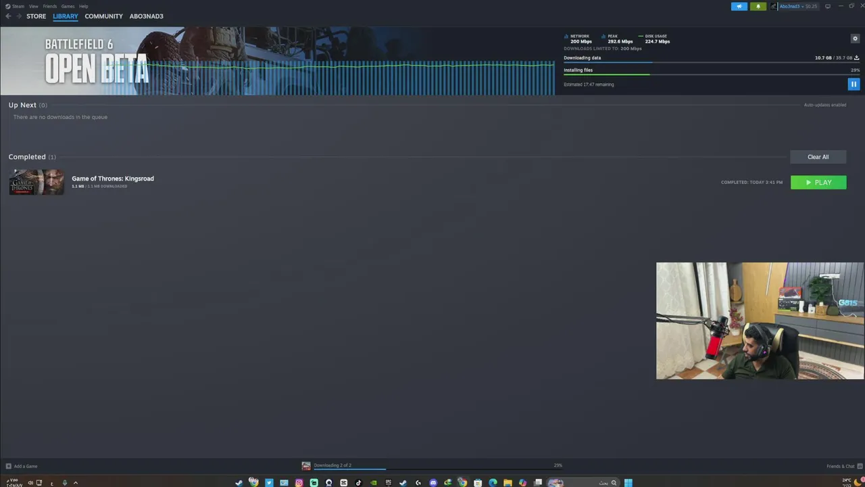Open the weather widget showing 24°C
865x487 pixels.
click(x=853, y=482)
